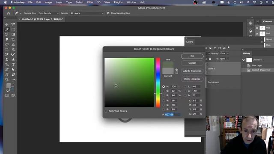Viewport: 274px width, 154px height.
Task: Filter layers by smart object icon
Action: pyautogui.click(x=224, y=48)
